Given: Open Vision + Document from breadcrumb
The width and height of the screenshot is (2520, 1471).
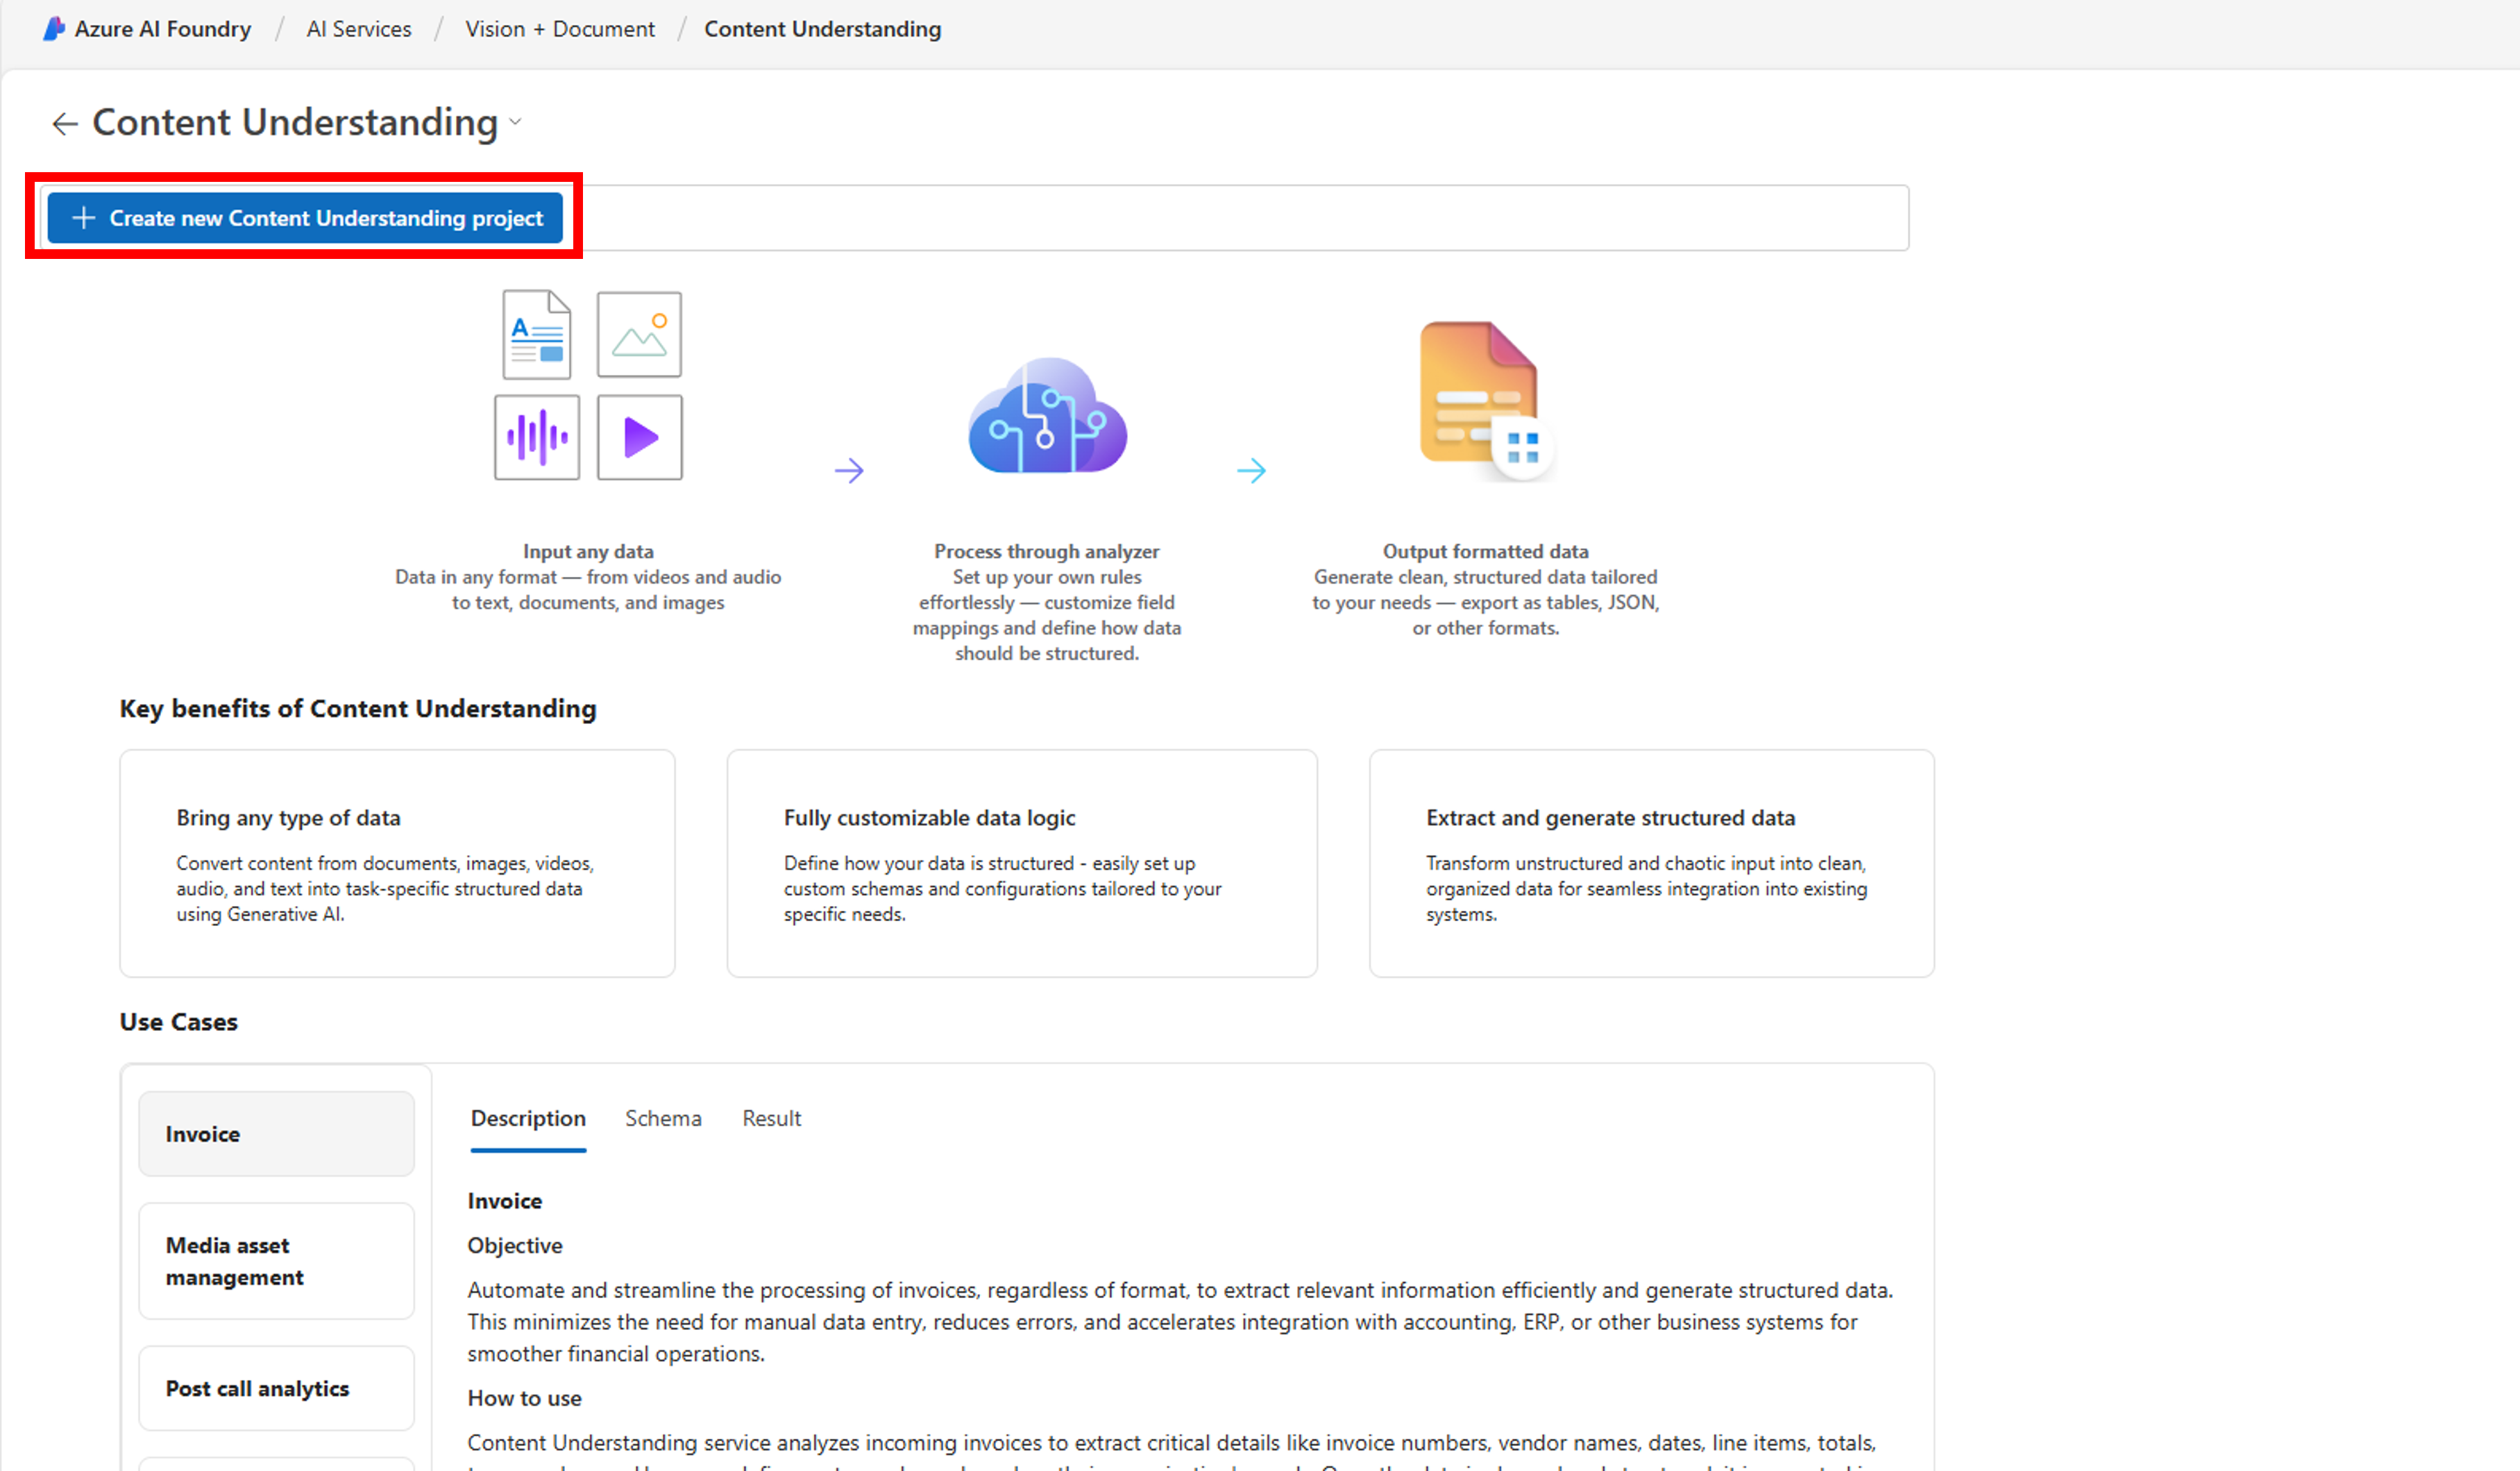Looking at the screenshot, I should 560,28.
